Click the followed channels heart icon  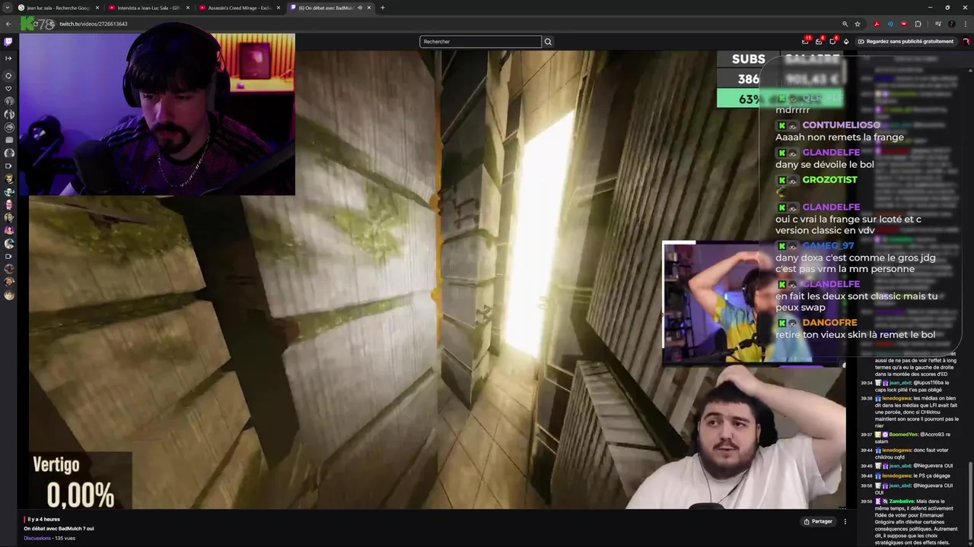coord(8,88)
